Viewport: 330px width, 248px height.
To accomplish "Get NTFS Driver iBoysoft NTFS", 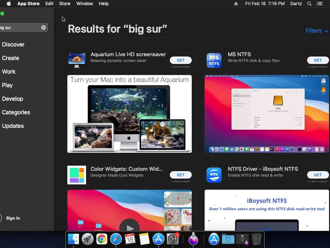I will pyautogui.click(x=318, y=175).
